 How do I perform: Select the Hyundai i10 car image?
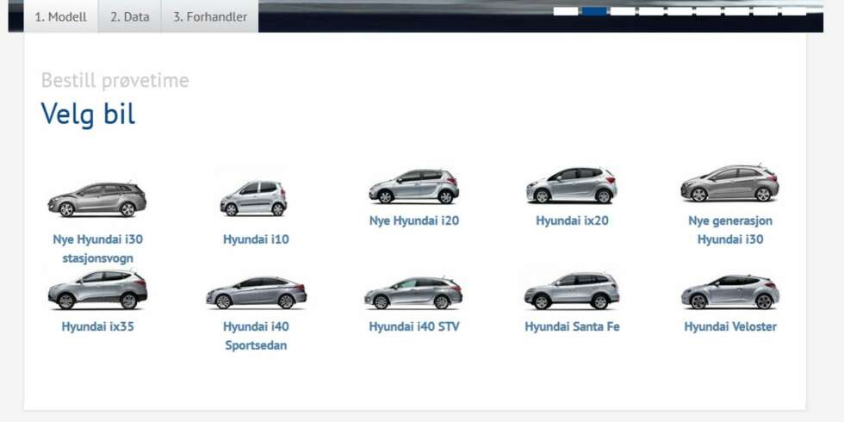pyautogui.click(x=254, y=198)
